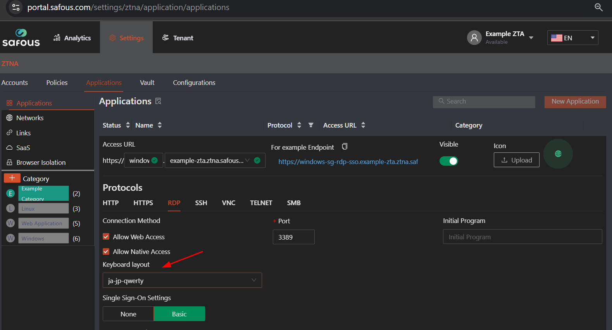Uncheck Allow Native Access checkbox
This screenshot has height=330, width=612.
tap(106, 251)
